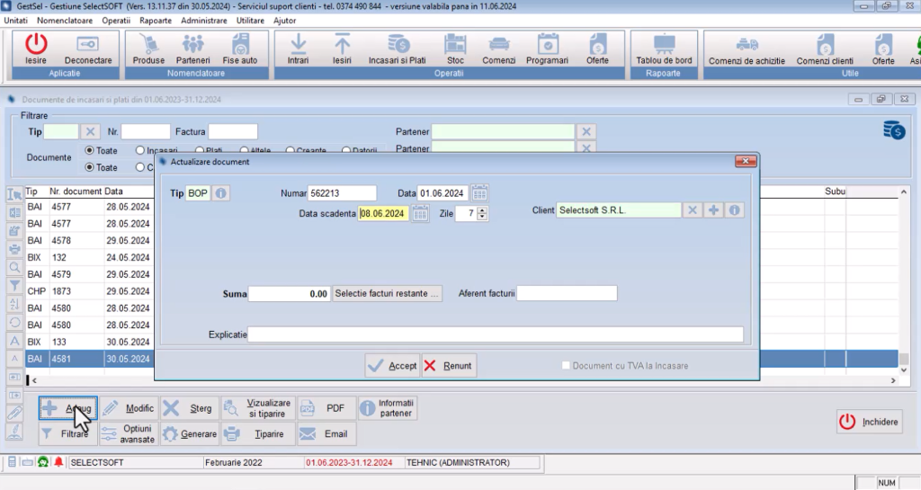The height and width of the screenshot is (490, 921).
Task: Enable Document cu TVA la Incasare checkbox
Action: (x=566, y=366)
